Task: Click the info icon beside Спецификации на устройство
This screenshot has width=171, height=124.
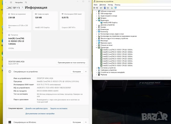Action: coord(10,72)
